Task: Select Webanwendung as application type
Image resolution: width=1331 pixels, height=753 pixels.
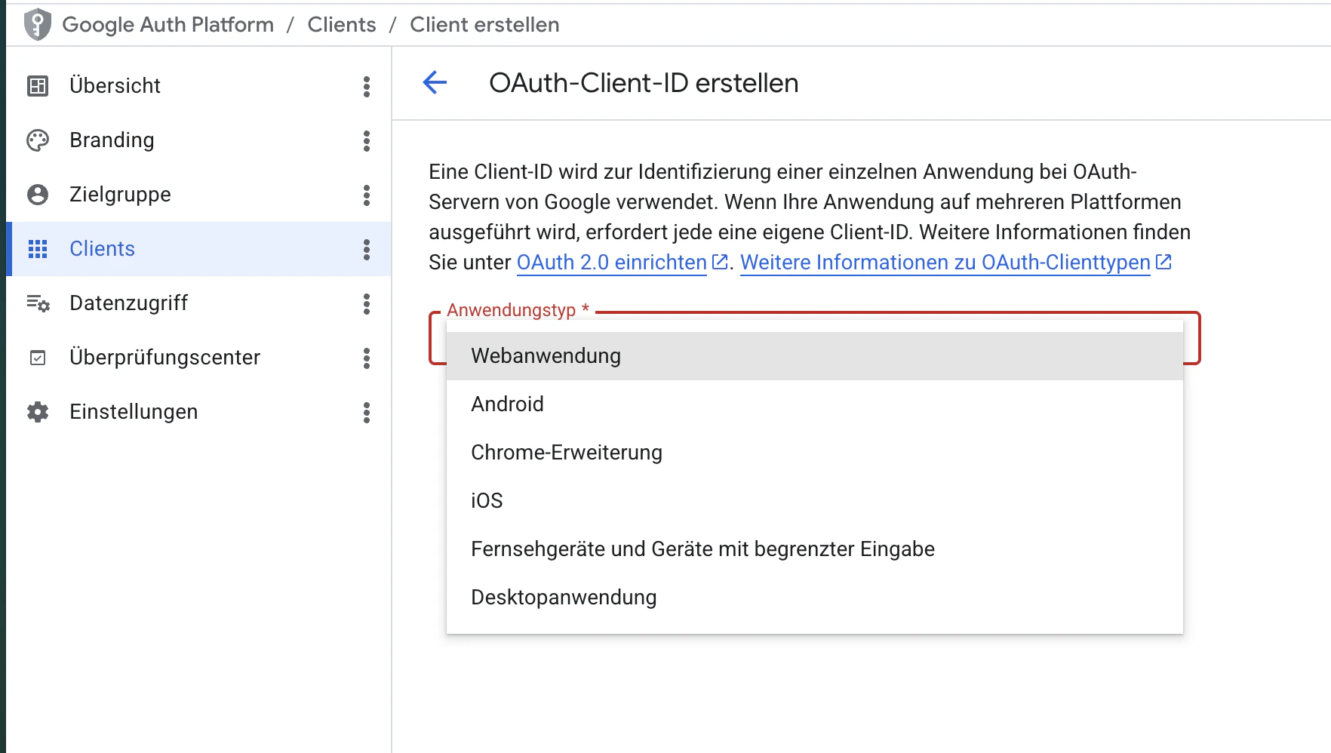Action: (x=815, y=356)
